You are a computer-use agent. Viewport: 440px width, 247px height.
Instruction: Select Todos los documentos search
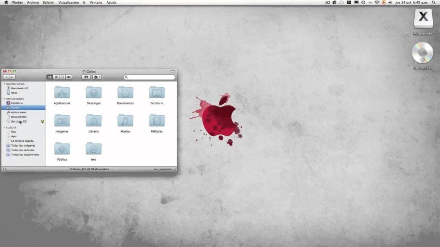click(23, 154)
